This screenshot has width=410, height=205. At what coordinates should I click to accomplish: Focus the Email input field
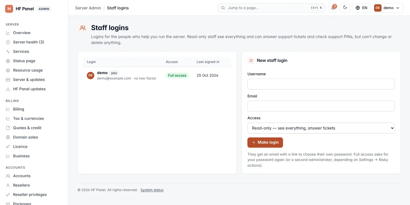click(321, 106)
